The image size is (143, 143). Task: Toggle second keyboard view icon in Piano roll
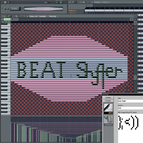click(6, 22)
